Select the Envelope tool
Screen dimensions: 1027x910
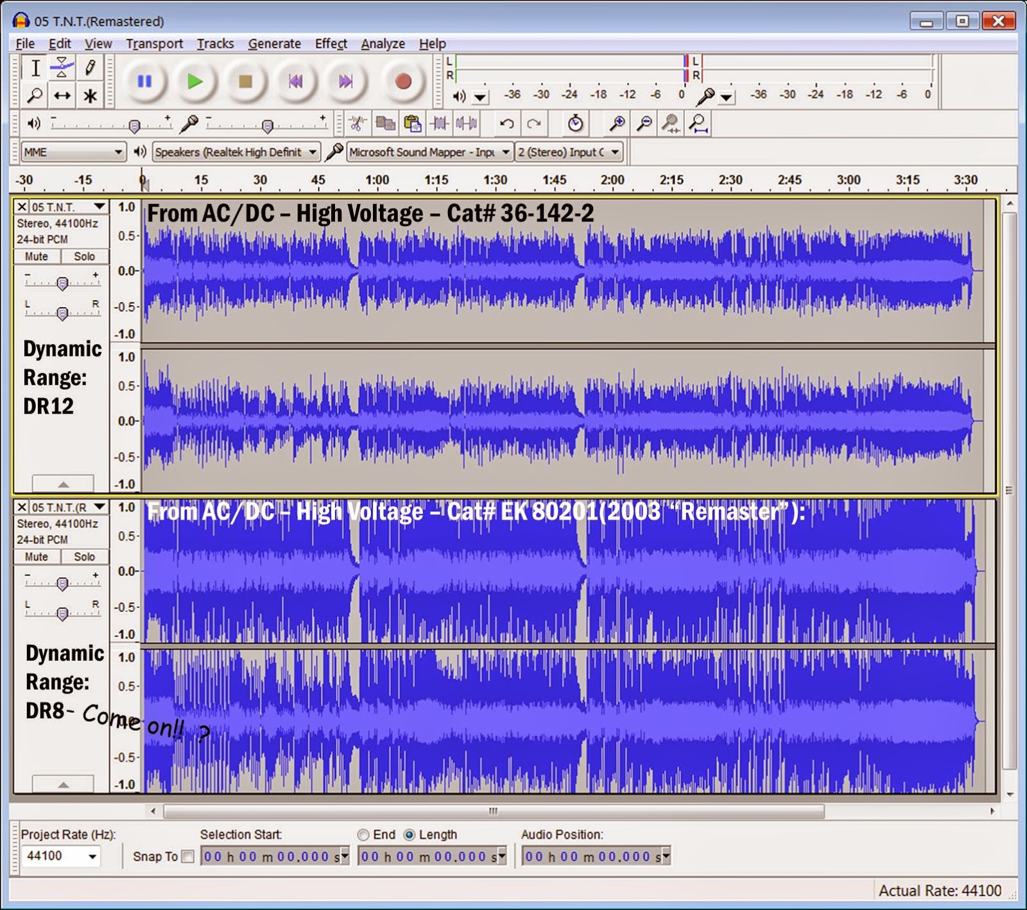pos(62,67)
